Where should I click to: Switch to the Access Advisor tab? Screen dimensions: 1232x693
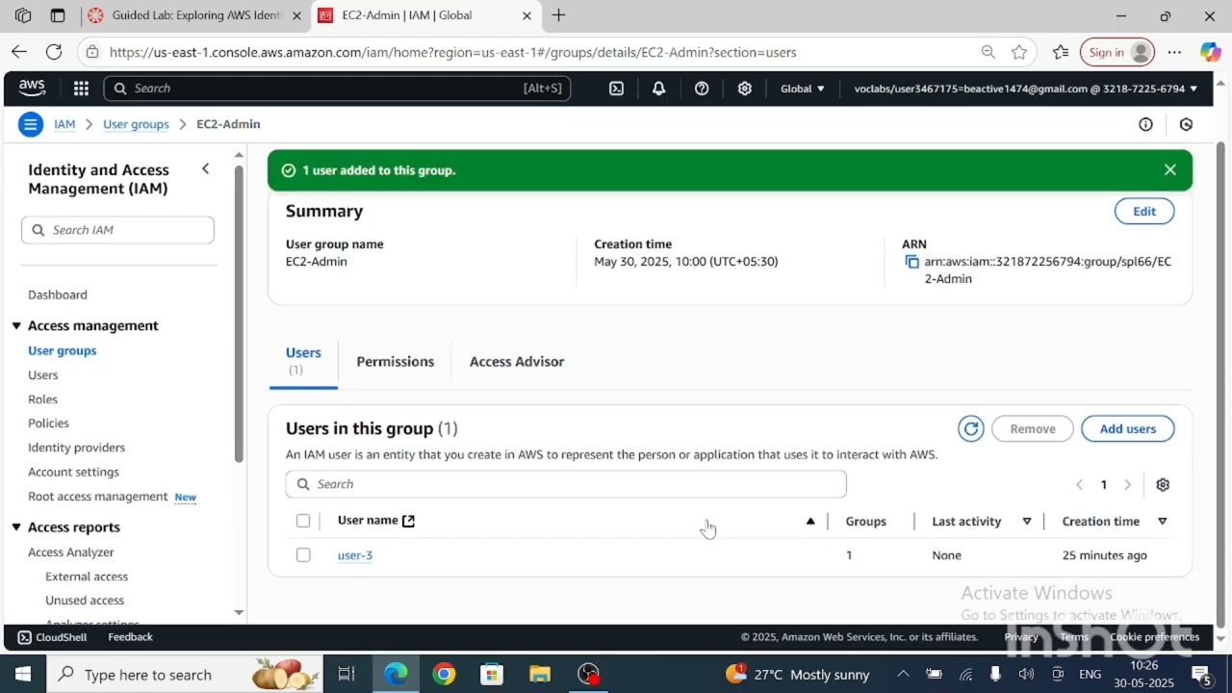pos(517,361)
